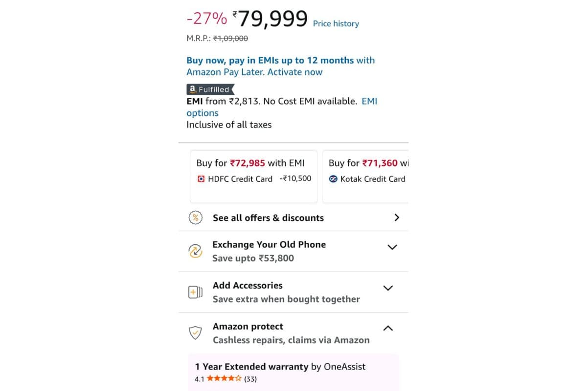Click the OneAssist star rating
Viewport: 587px width, 391px height.
click(223, 378)
